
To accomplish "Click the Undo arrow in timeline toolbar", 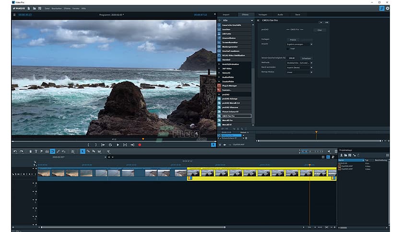I will pos(15,151).
